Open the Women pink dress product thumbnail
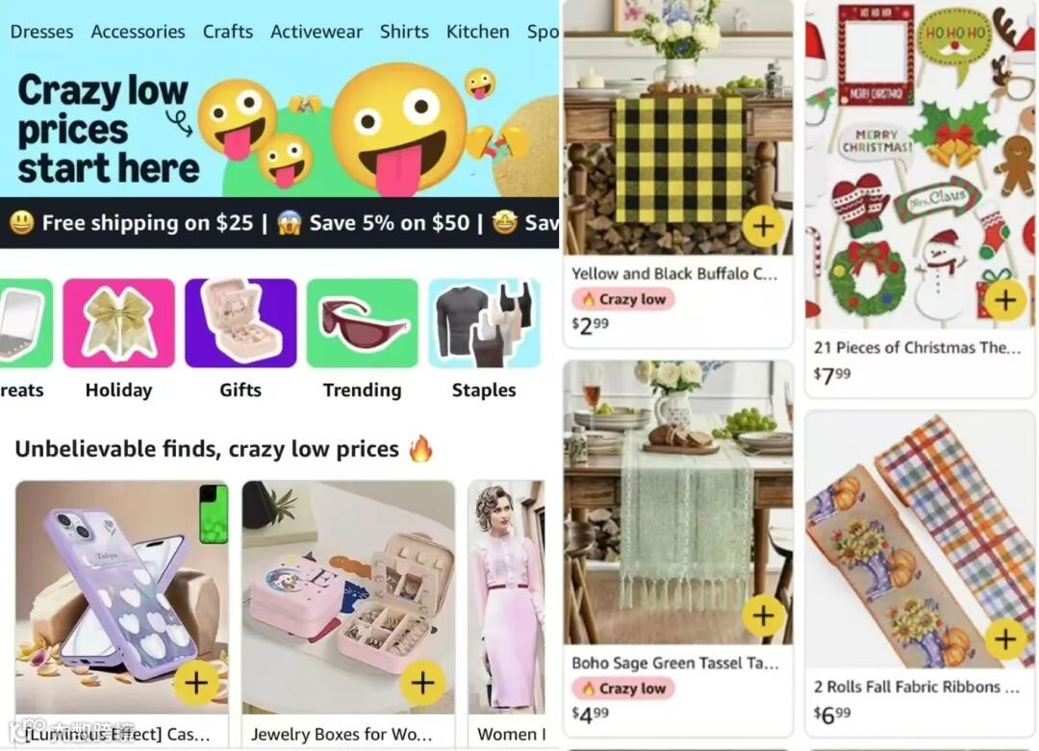 pos(507,597)
